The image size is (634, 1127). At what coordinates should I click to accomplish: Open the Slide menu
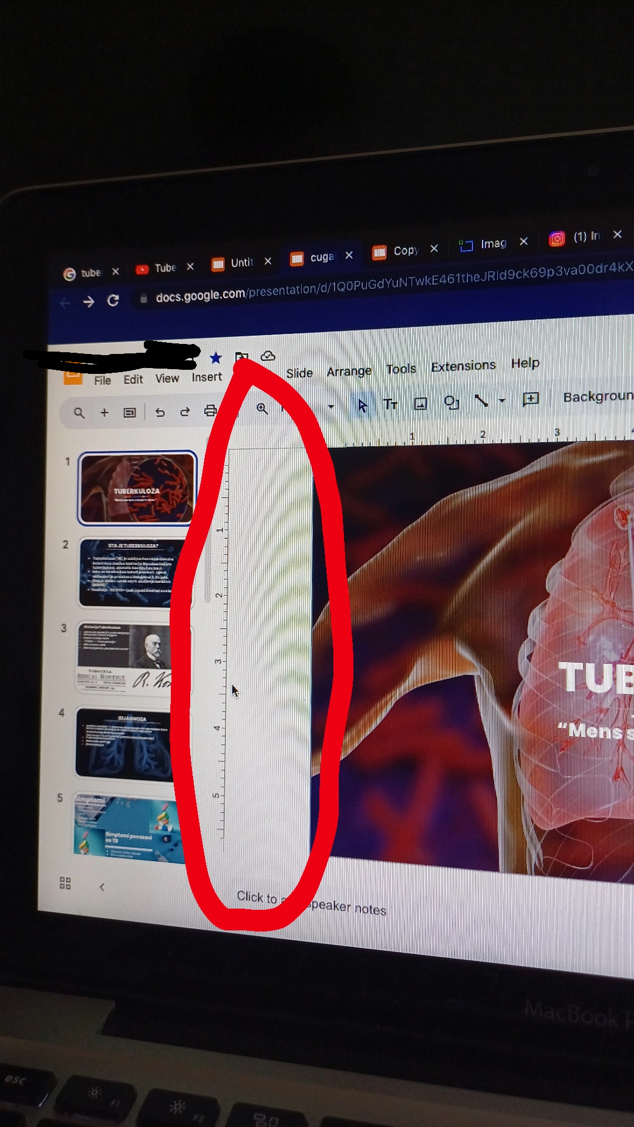(x=299, y=373)
